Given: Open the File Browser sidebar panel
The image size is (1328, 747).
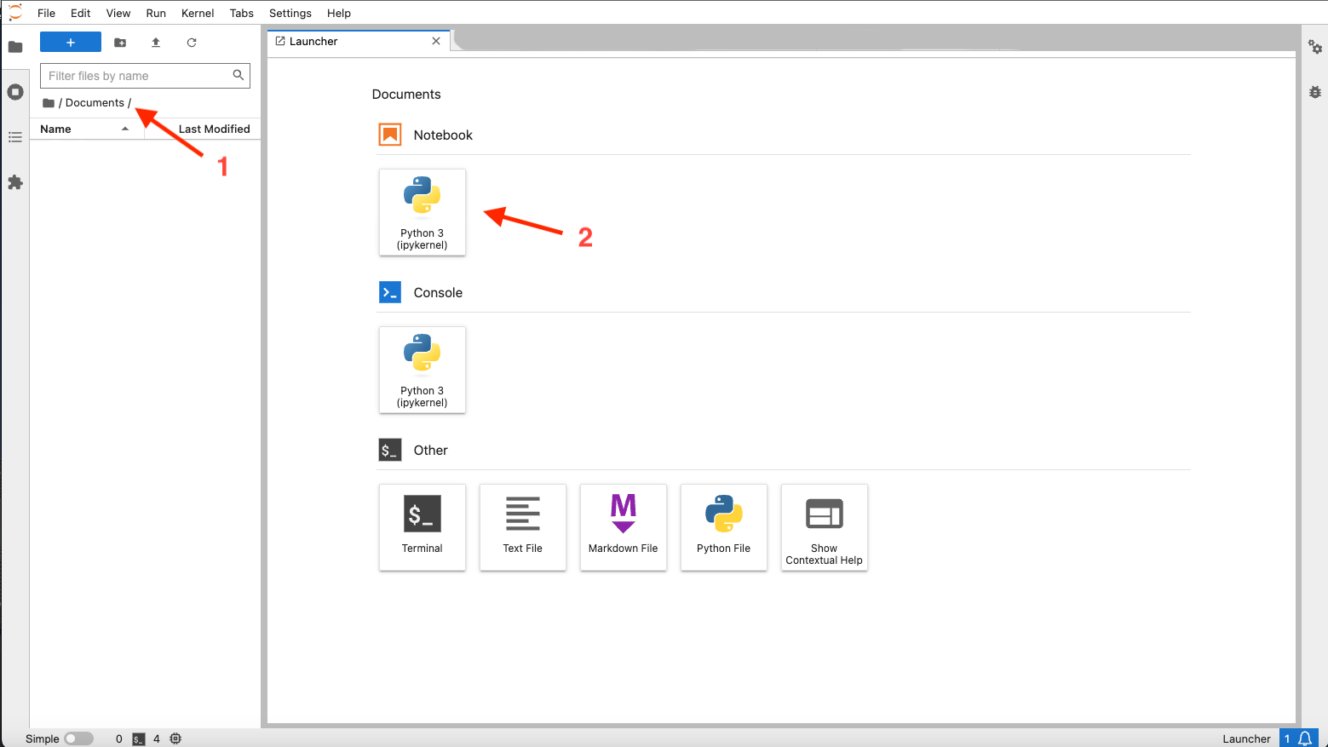Looking at the screenshot, I should [x=15, y=47].
